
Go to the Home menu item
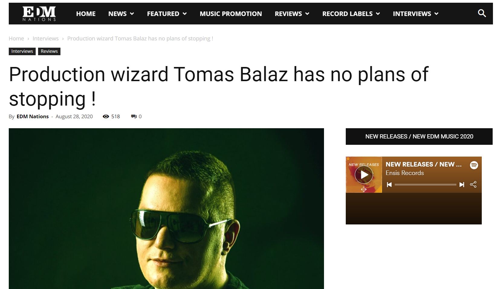click(86, 14)
